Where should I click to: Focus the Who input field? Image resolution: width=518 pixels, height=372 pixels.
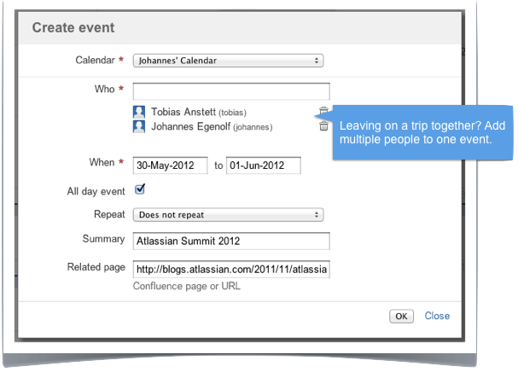tap(231, 91)
